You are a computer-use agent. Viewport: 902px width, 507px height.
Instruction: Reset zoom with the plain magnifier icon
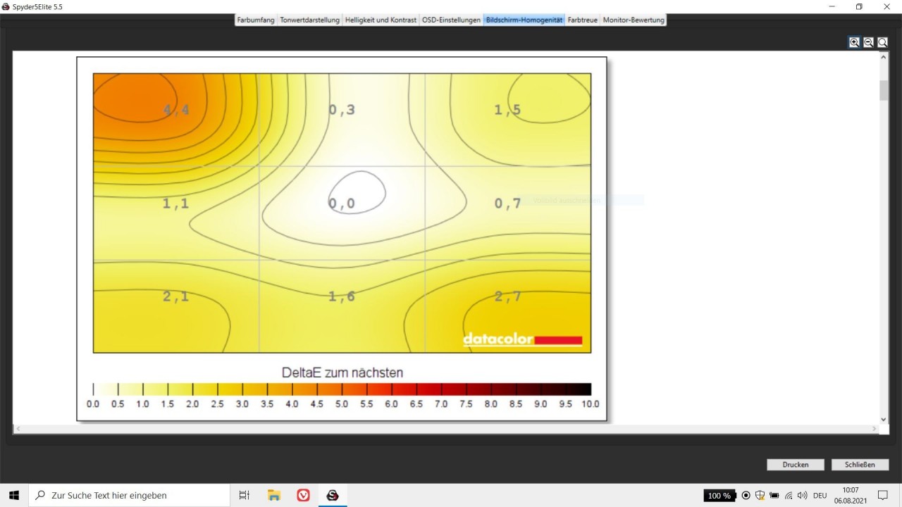[x=882, y=42]
